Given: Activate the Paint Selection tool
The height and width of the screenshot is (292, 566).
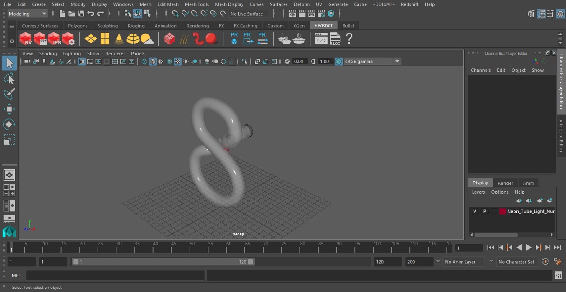Looking at the screenshot, I should [9, 94].
